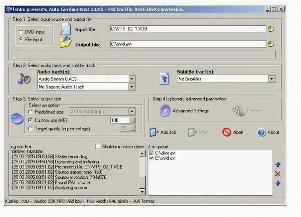Click log window scroll up arrow

click(142, 153)
